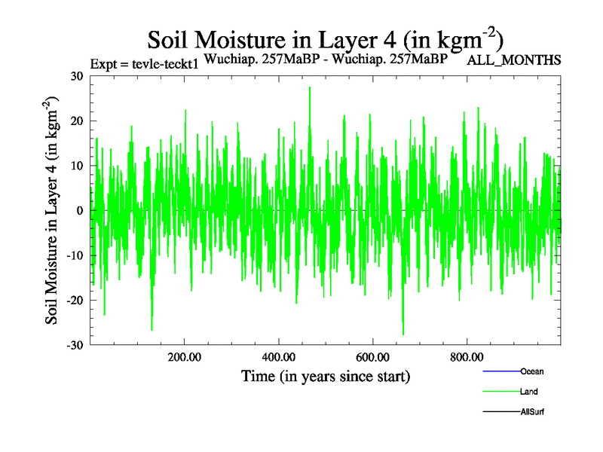Select the Land legend label
The width and height of the screenshot is (603, 452).
point(528,392)
